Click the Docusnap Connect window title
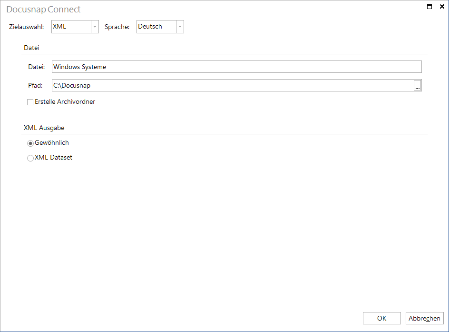Viewport: 449px width, 332px height. [x=43, y=10]
